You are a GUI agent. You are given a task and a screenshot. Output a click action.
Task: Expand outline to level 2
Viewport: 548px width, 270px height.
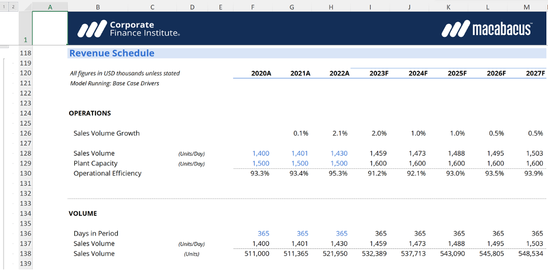pos(13,6)
